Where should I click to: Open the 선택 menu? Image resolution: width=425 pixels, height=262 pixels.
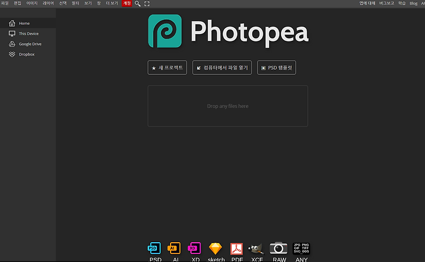[63, 3]
